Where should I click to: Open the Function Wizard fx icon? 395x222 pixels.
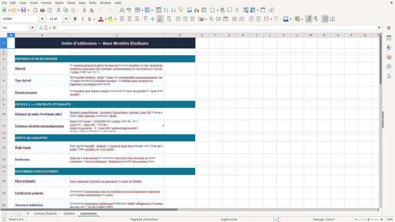(41, 28)
